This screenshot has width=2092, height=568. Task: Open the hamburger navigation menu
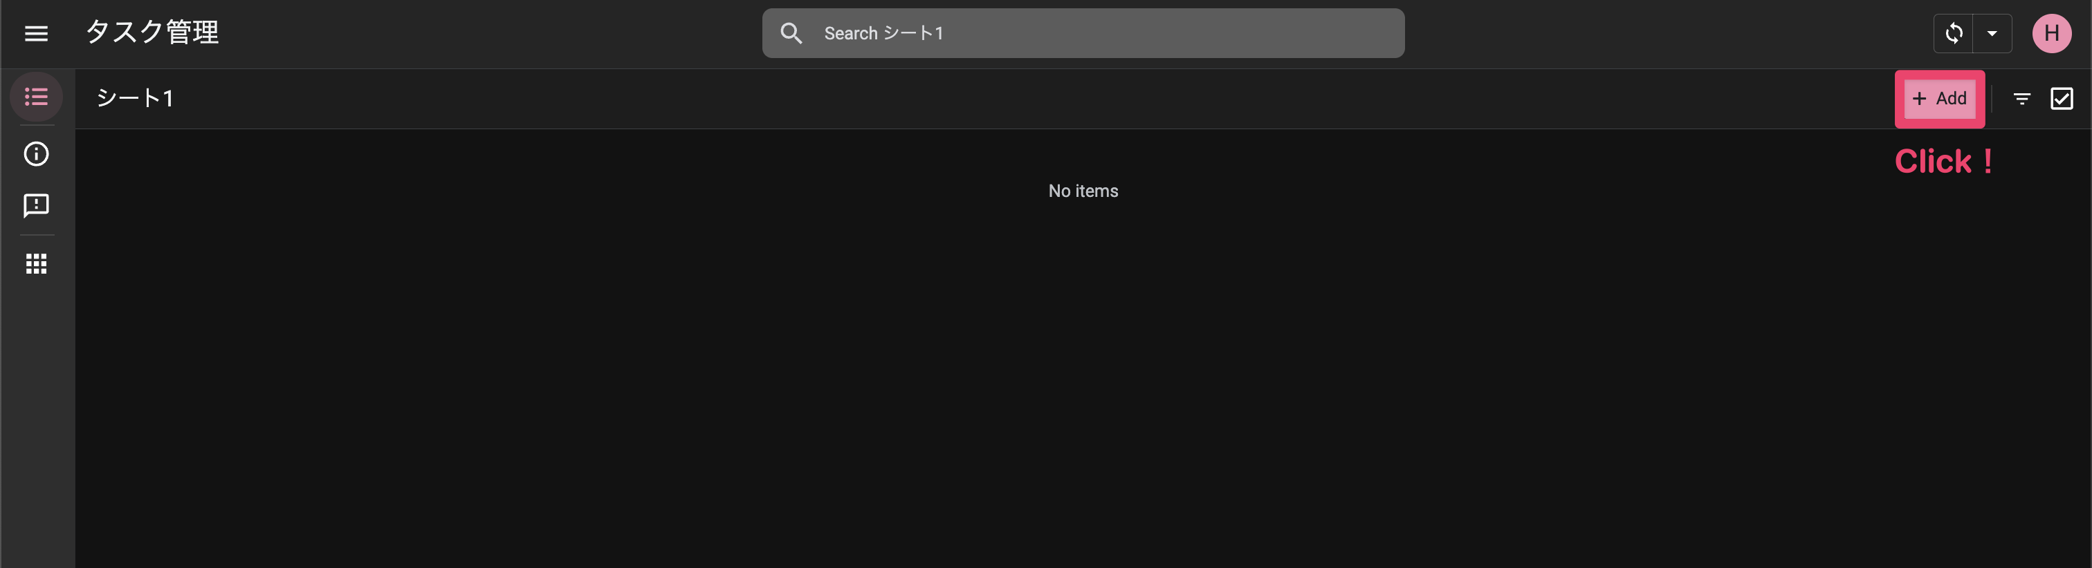[x=36, y=33]
